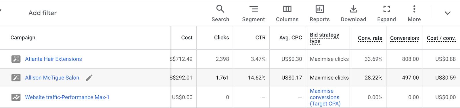Add a filter to the table
This screenshot has height=108, width=460.
coord(43,13)
